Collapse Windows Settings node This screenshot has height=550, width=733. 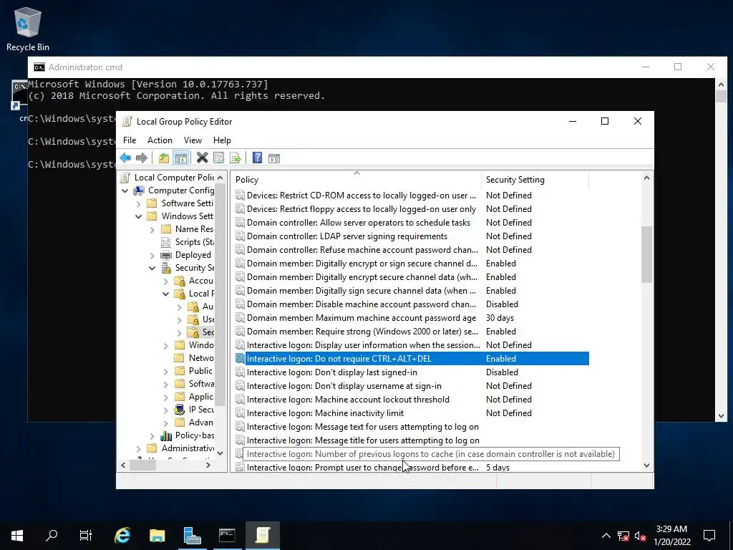pos(138,216)
